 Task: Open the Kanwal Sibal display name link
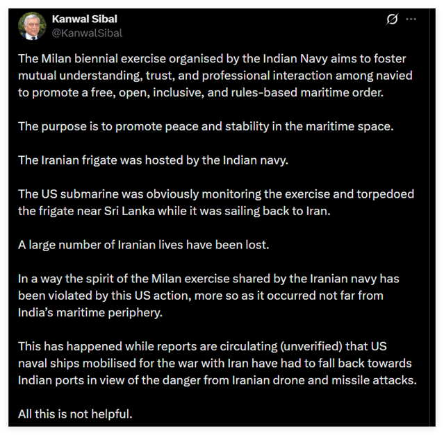86,19
